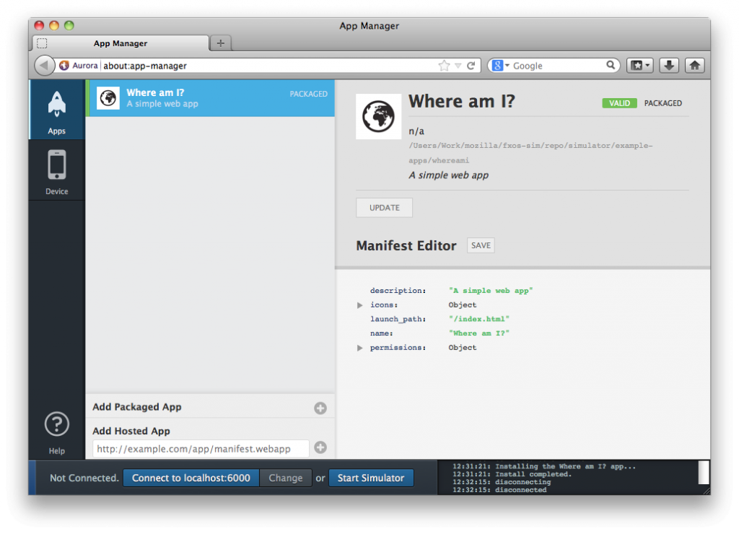Click Start Simulator button
Viewport: 739px width, 534px height.
(371, 478)
